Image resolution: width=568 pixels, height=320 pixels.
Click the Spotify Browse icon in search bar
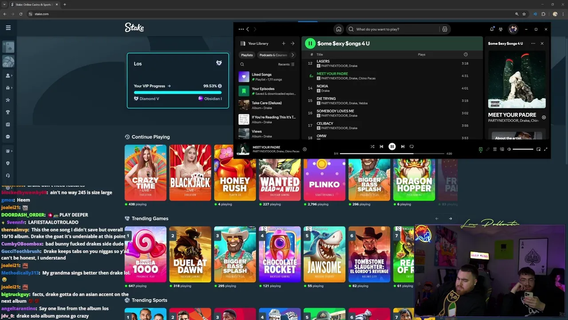[445, 29]
